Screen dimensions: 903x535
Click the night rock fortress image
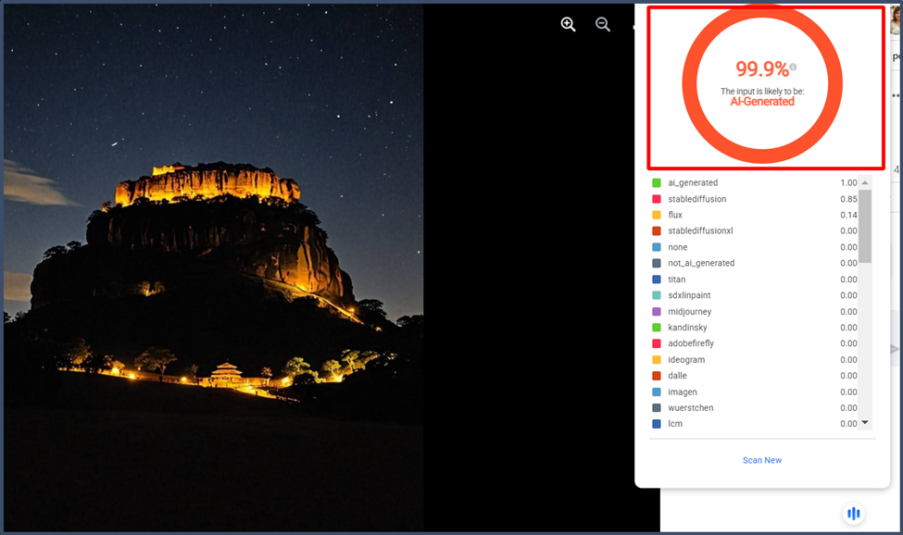tap(214, 267)
